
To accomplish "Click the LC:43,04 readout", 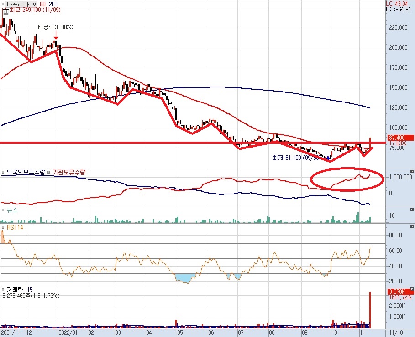I will tap(397, 4).
